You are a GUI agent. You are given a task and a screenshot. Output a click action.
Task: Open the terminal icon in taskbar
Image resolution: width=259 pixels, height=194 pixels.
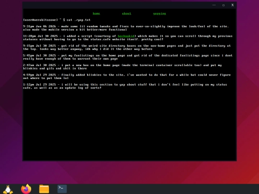pyautogui.click(x=62, y=189)
